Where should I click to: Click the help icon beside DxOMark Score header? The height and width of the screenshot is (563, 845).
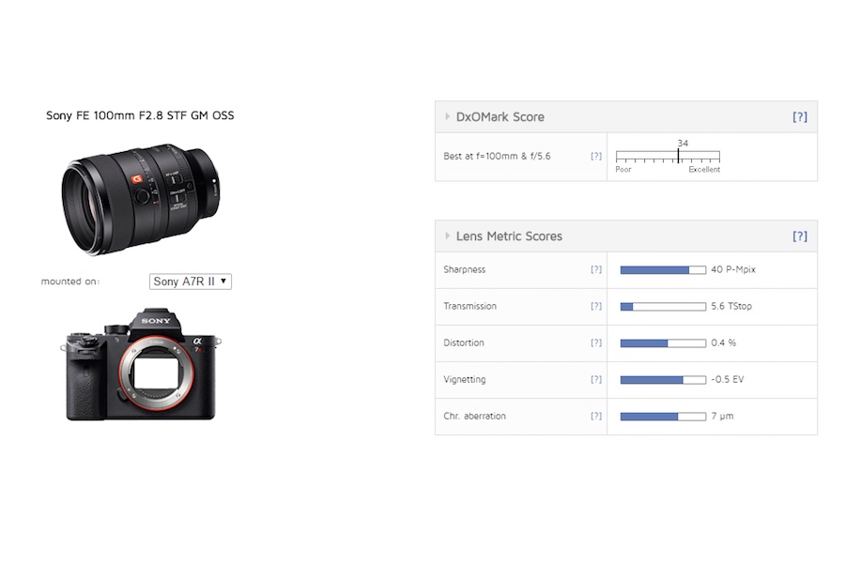tap(799, 117)
